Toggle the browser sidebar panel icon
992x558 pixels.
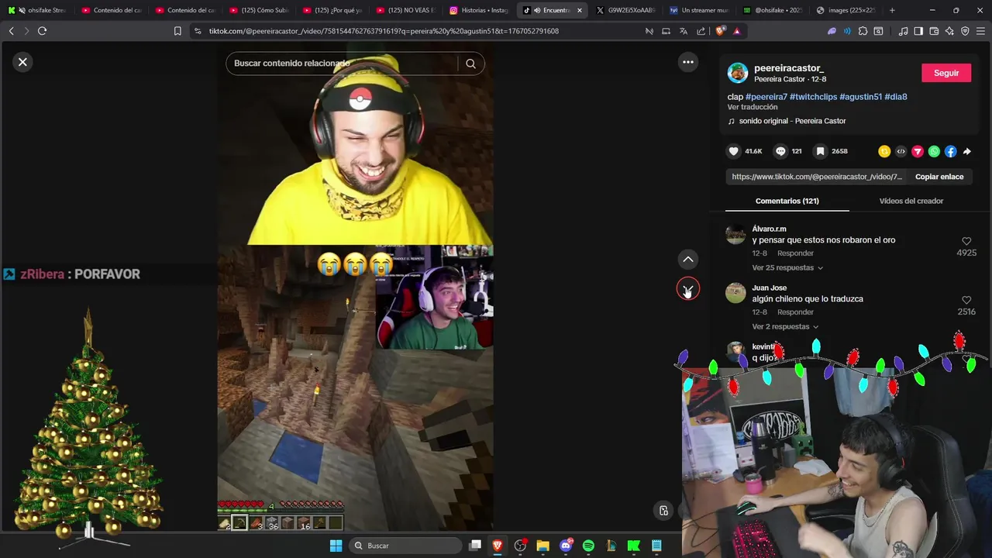point(918,31)
